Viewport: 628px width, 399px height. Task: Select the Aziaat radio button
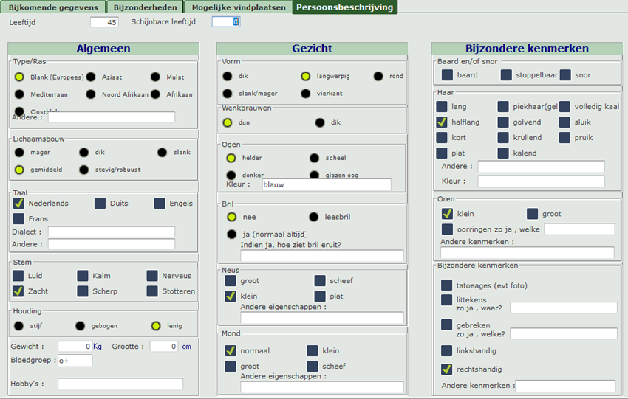coord(91,77)
